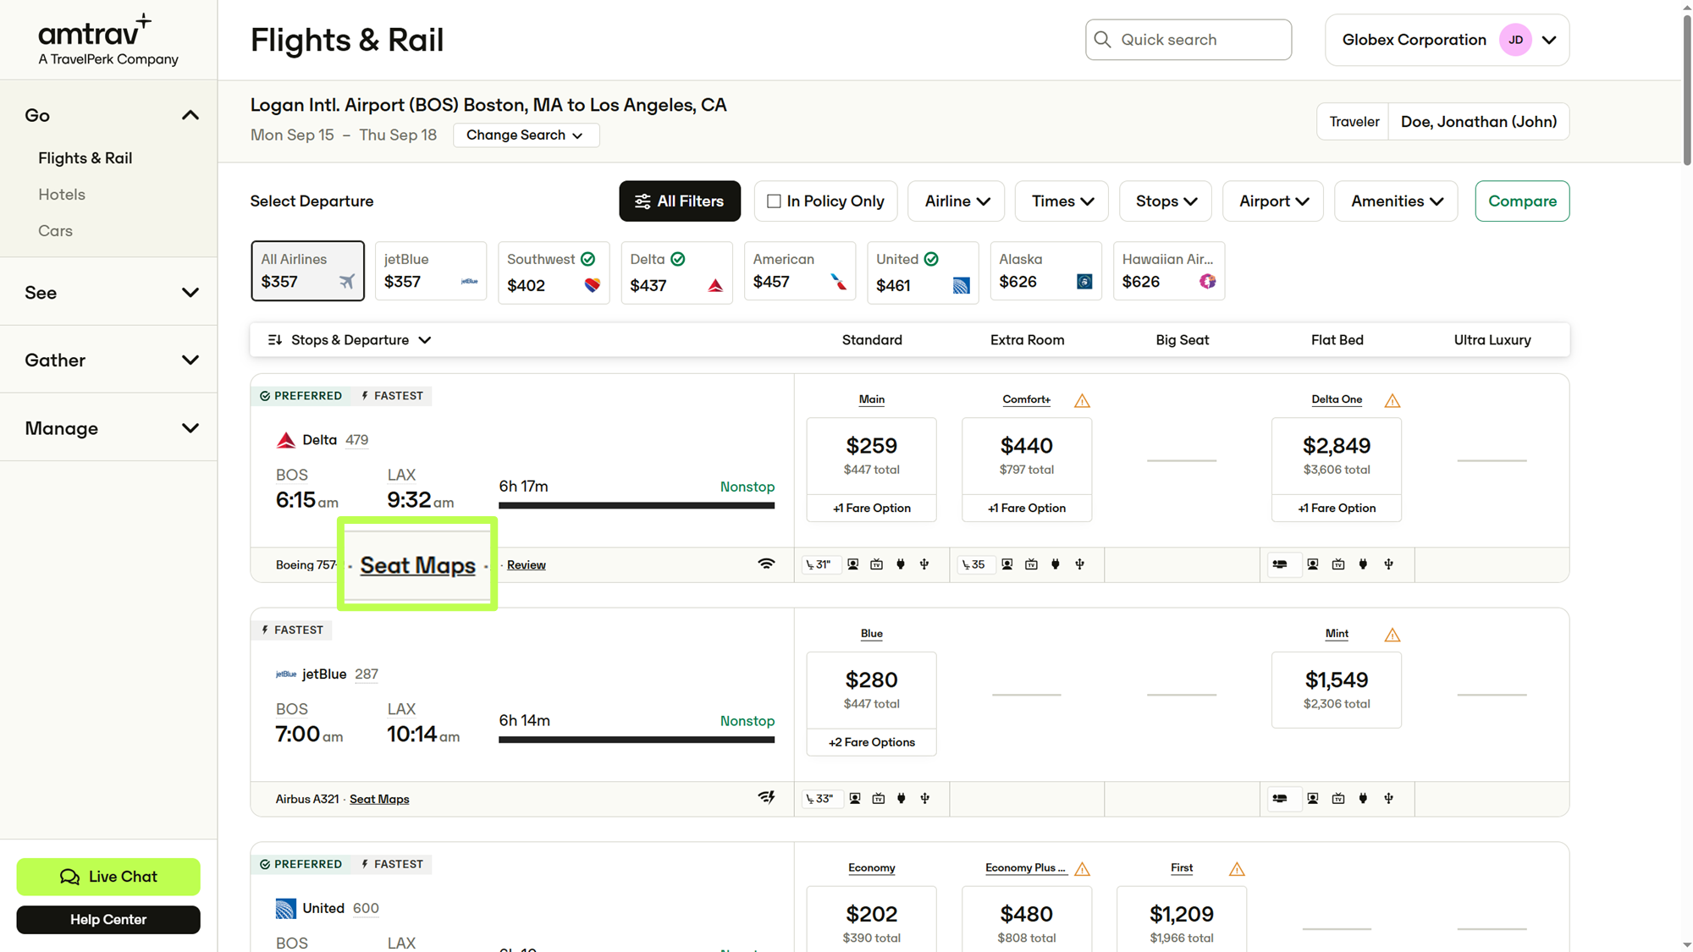Click the power outlet icon under Delta Main
Viewport: 1693px width, 952px height.
[x=901, y=564]
